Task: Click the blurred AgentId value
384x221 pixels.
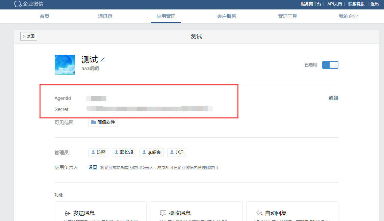Action: pos(96,99)
